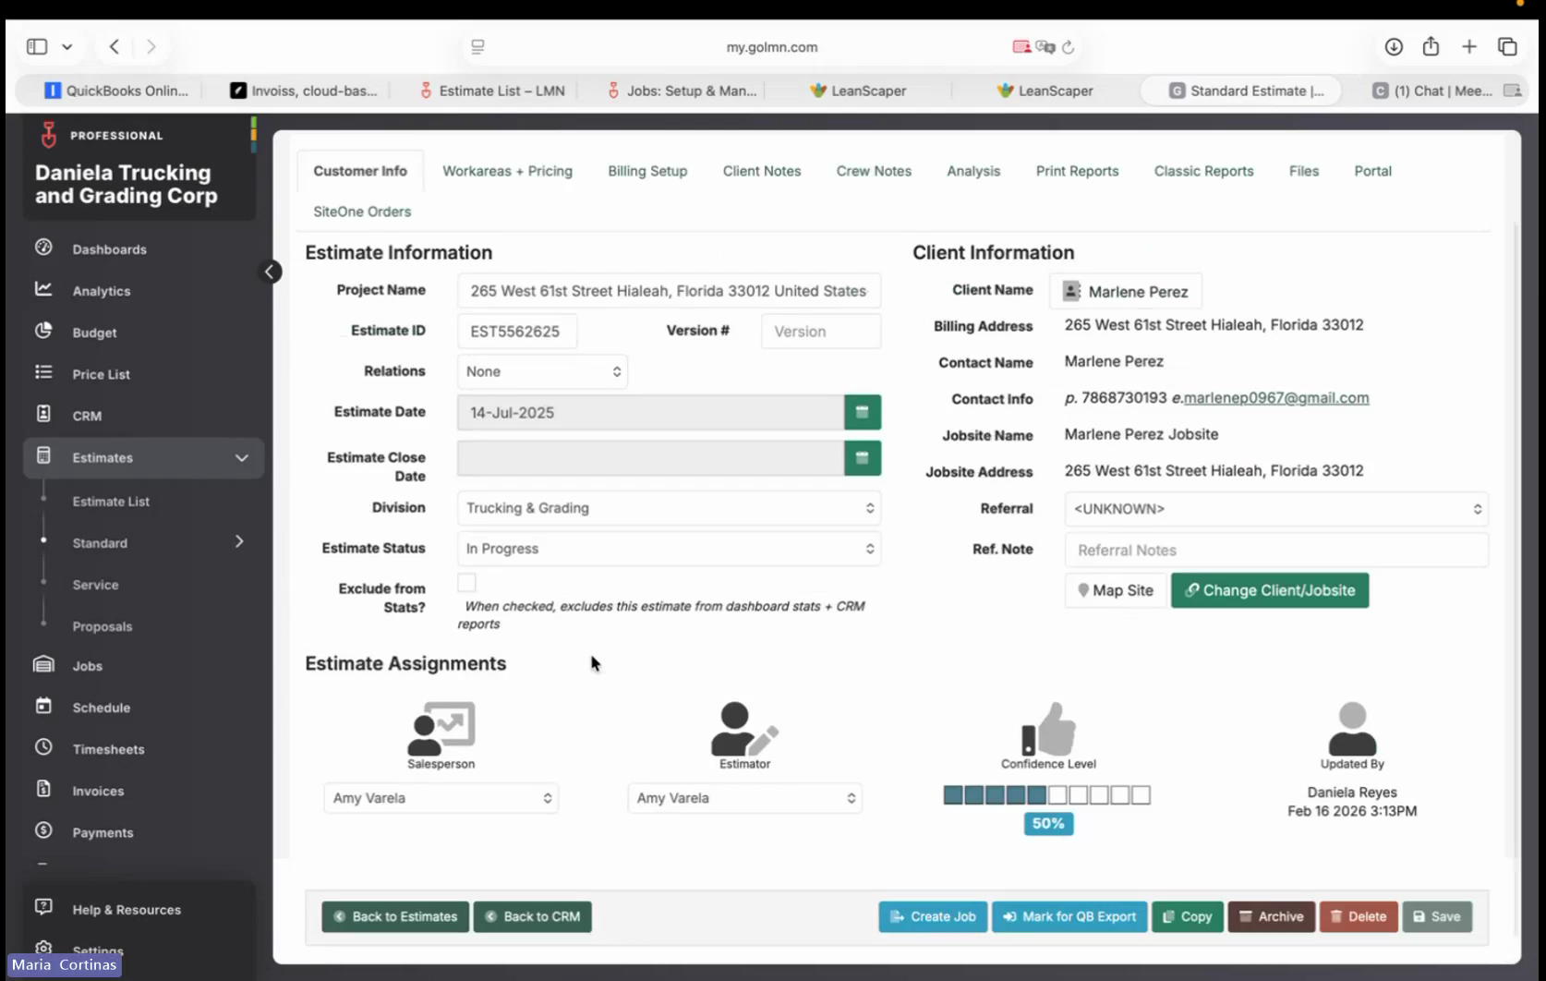Switch to the Analysis tab
Viewport: 1546px width, 981px height.
click(x=973, y=171)
